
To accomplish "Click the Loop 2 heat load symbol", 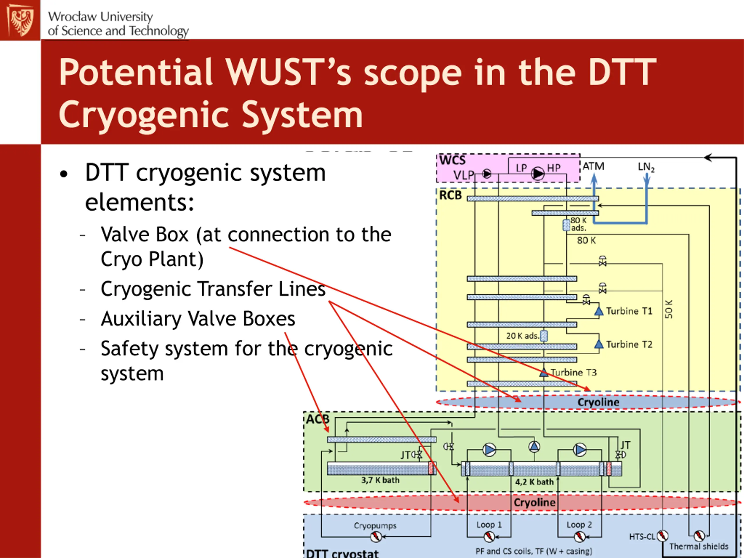I will tap(580, 537).
